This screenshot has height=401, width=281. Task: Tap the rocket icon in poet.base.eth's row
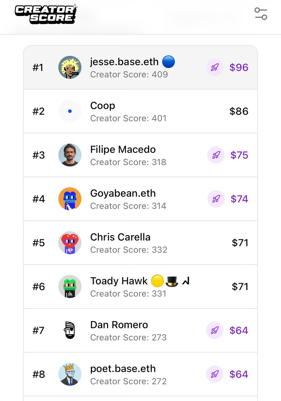click(215, 374)
